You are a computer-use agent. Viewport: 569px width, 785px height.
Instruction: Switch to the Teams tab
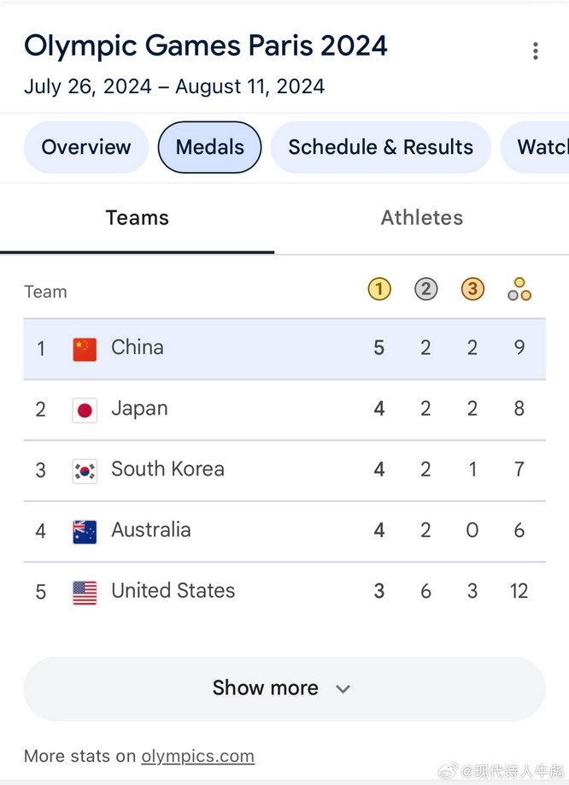pyautogui.click(x=137, y=219)
